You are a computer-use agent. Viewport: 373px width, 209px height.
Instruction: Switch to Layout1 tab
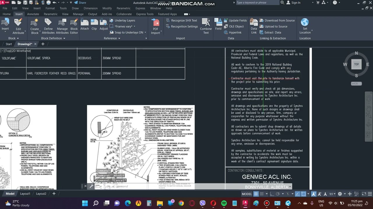click(25, 194)
